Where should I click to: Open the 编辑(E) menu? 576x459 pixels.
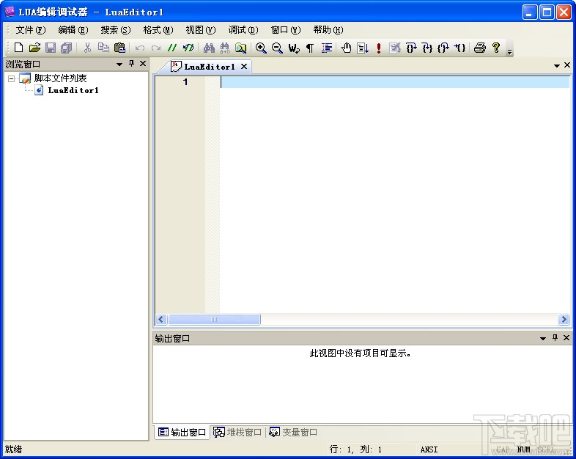(73, 30)
